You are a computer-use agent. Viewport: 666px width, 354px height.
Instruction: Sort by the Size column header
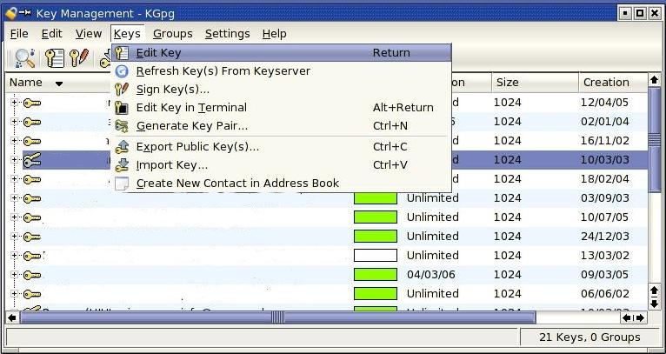point(535,83)
